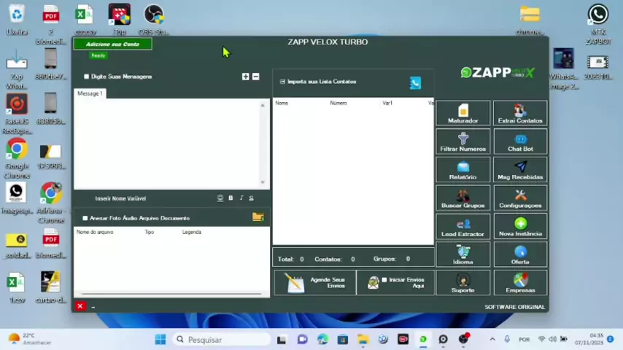Enable Digite Suas Mensagens checkbox
Image resolution: width=623 pixels, height=350 pixels.
tap(87, 77)
